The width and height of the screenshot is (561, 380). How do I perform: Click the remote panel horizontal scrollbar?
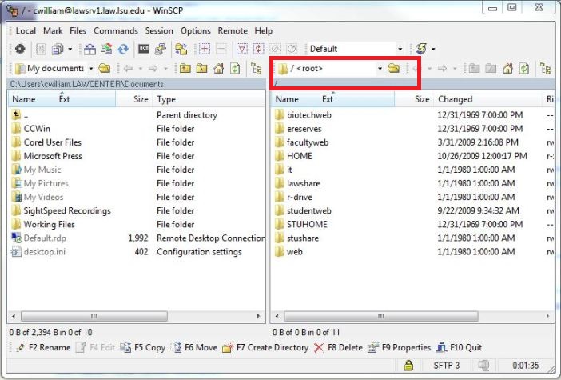[381, 316]
